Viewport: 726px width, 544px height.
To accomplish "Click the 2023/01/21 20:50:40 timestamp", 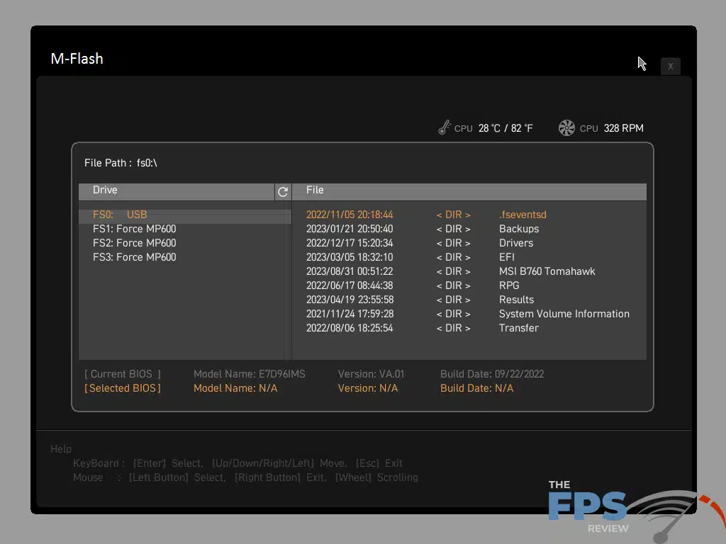I will click(x=350, y=229).
